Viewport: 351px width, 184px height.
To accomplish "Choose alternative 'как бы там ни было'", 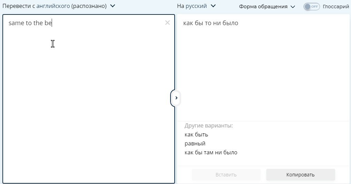I will [211, 152].
